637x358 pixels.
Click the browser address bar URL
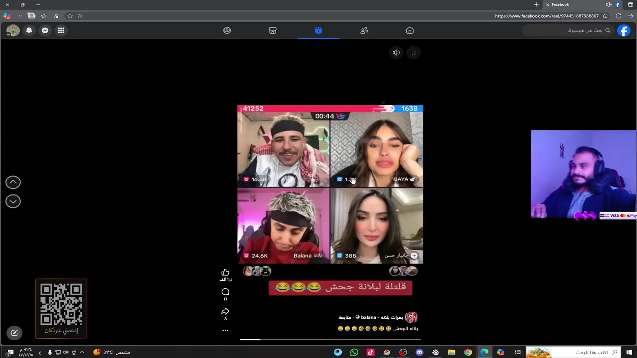point(546,16)
